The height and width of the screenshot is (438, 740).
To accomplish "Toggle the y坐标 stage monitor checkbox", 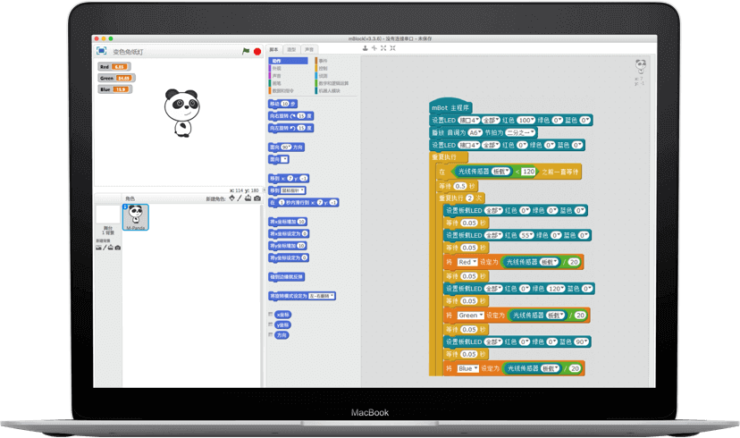I will (x=271, y=324).
